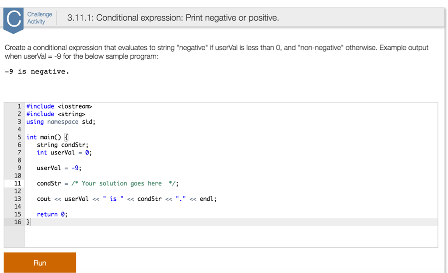The image size is (448, 273).
Task: Click the closing brace on line 16
Action: pyautogui.click(x=28, y=222)
